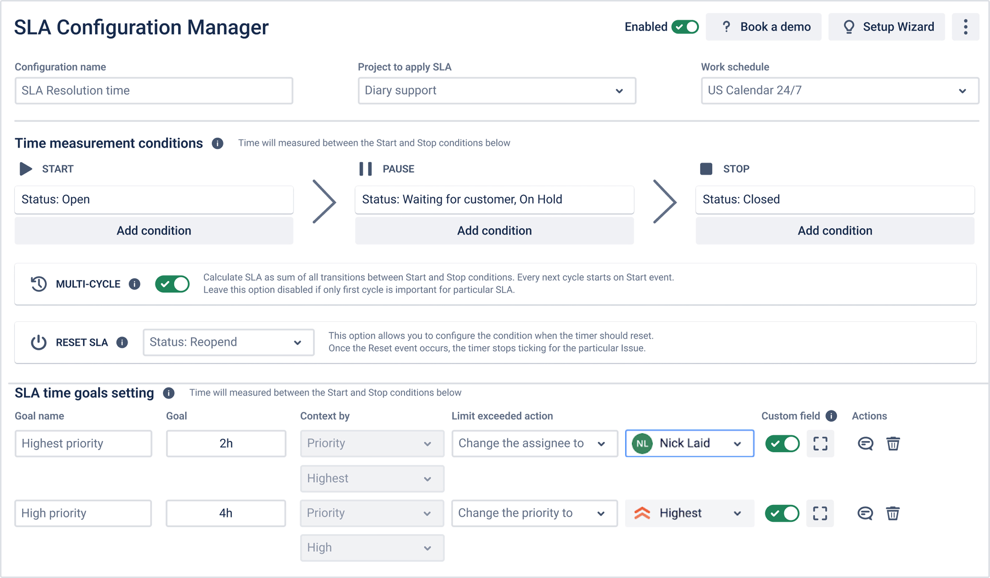Viewport: 990px width, 578px height.
Task: Turn off the Multi-cycle toggle
Action: (x=172, y=284)
